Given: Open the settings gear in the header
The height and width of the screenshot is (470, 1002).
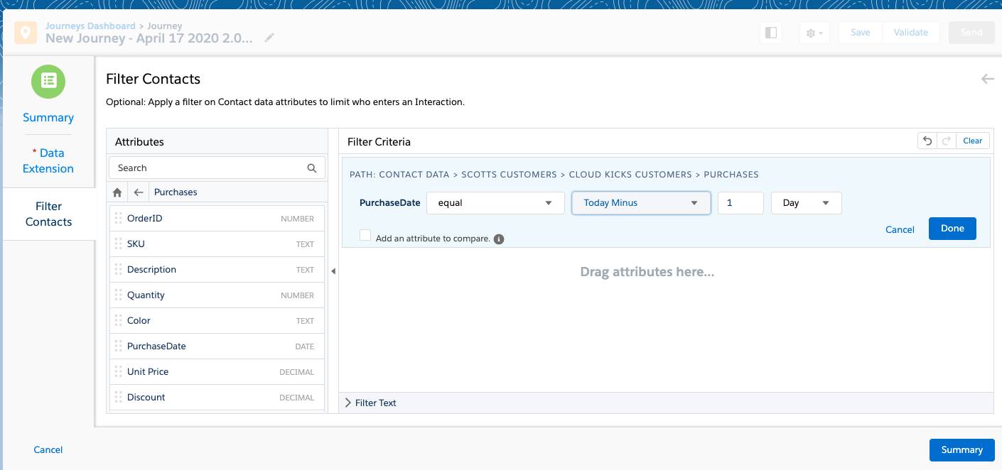Looking at the screenshot, I should pos(812,33).
